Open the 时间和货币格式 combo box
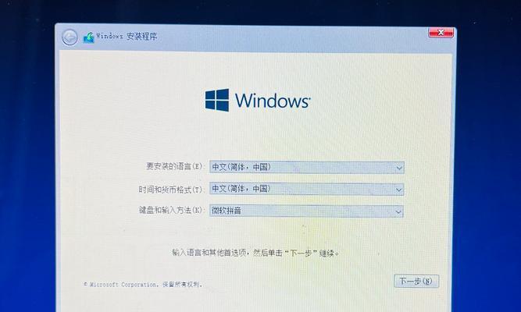Viewport: 521px width, 312px height. coord(307,189)
